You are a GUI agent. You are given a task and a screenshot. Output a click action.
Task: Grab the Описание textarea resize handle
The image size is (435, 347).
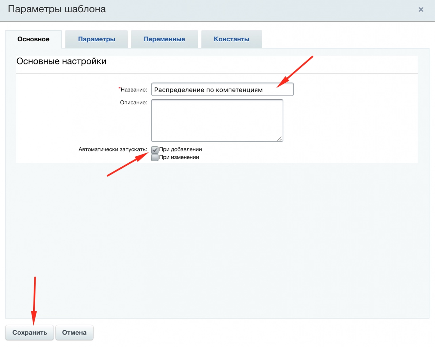point(279,138)
